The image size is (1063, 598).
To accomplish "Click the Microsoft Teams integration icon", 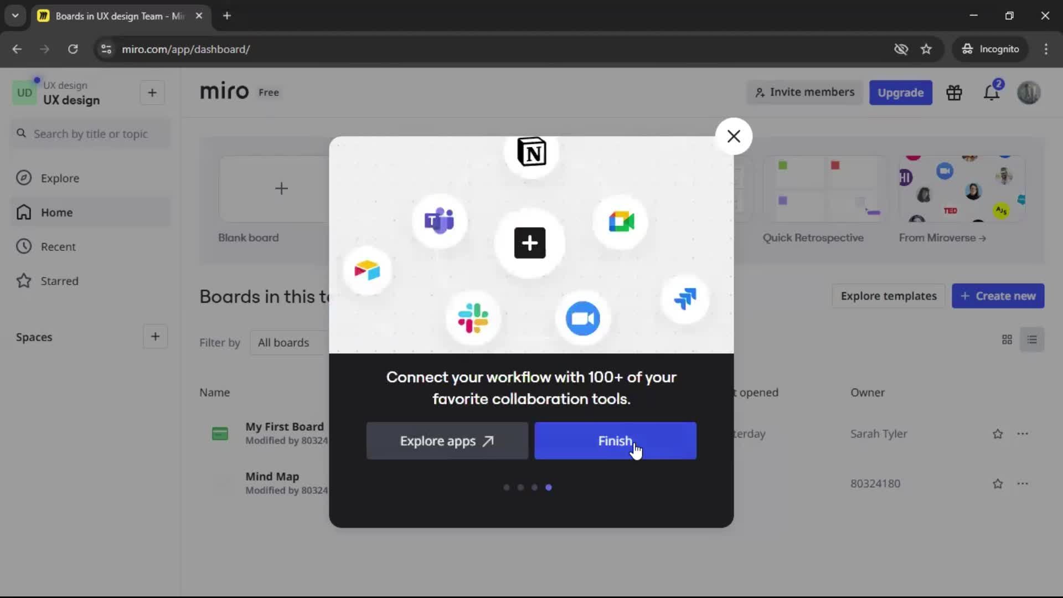I will [440, 221].
